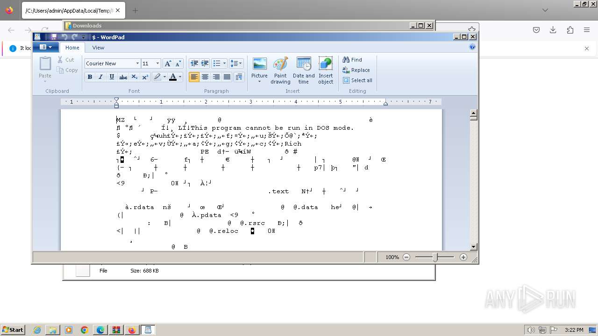Open WordPad Help icon
Image resolution: width=598 pixels, height=336 pixels.
click(x=472, y=47)
